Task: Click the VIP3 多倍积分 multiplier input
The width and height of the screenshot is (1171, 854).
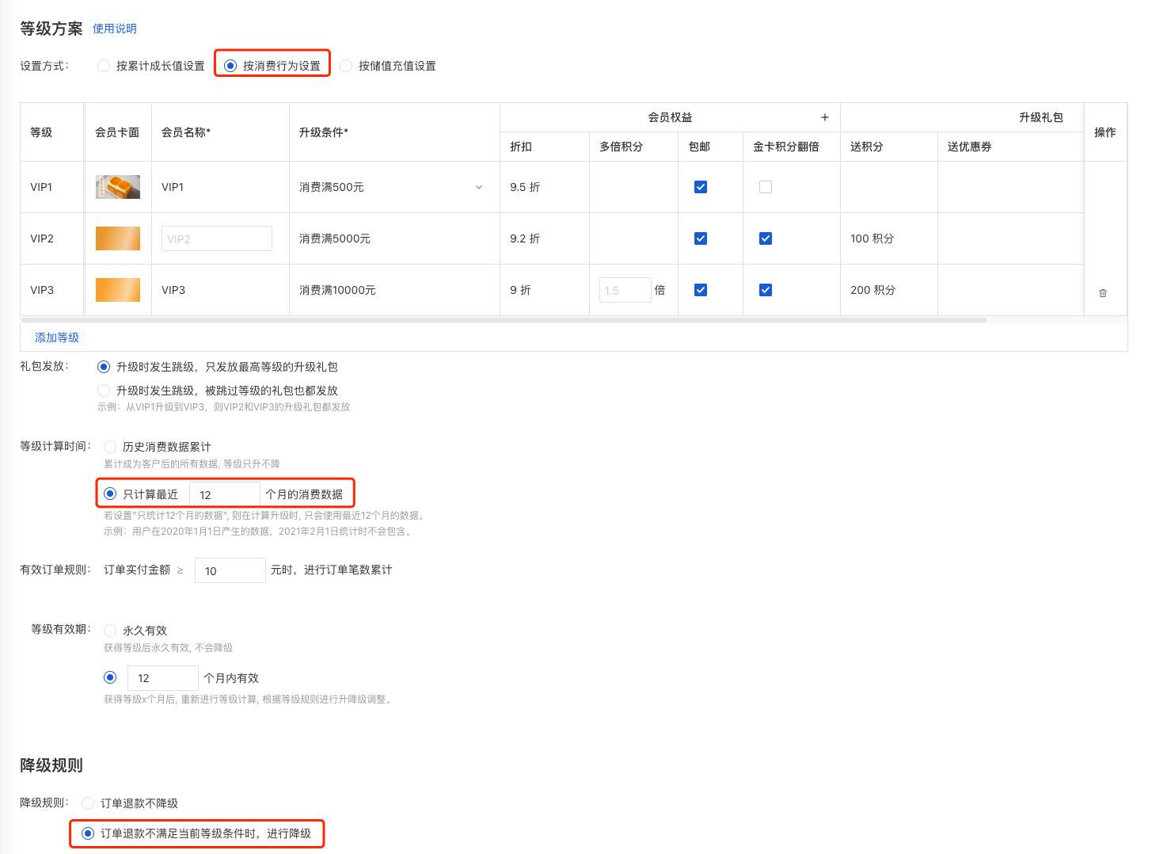Action: [x=625, y=290]
